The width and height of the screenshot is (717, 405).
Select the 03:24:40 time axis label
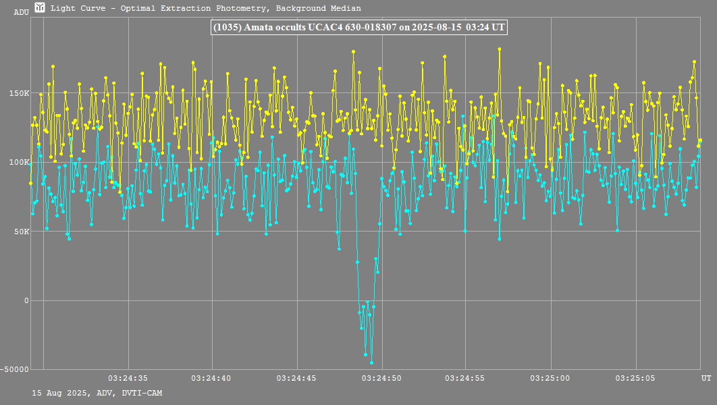pyautogui.click(x=212, y=378)
